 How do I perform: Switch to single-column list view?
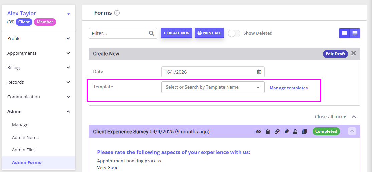344,33
